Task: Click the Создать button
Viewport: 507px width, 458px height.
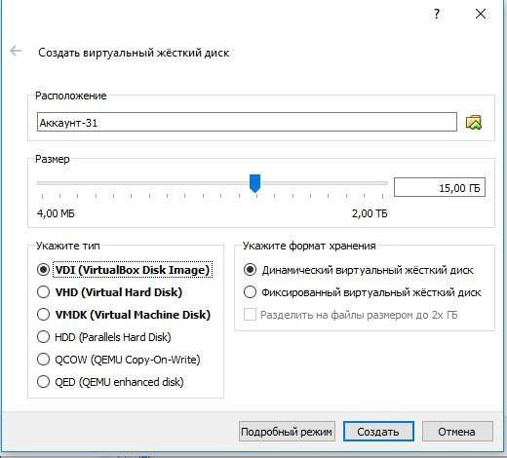Action: tap(378, 432)
